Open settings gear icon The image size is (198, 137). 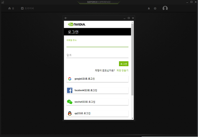pyautogui.click(x=155, y=9)
